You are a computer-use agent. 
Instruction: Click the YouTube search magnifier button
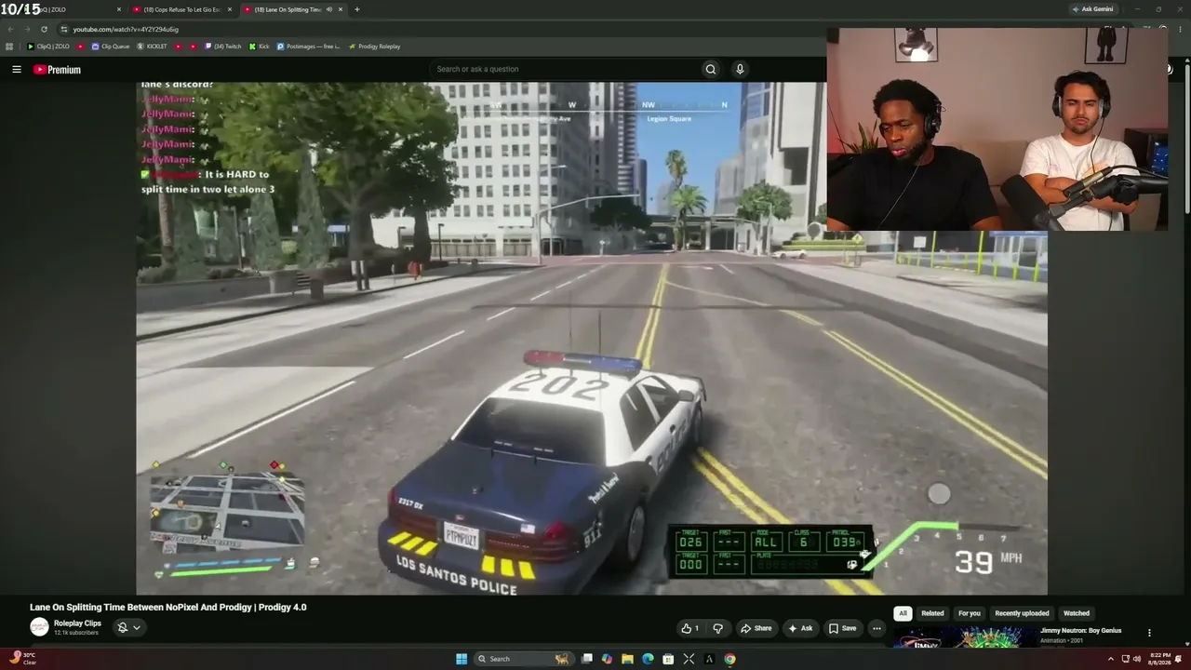point(711,69)
